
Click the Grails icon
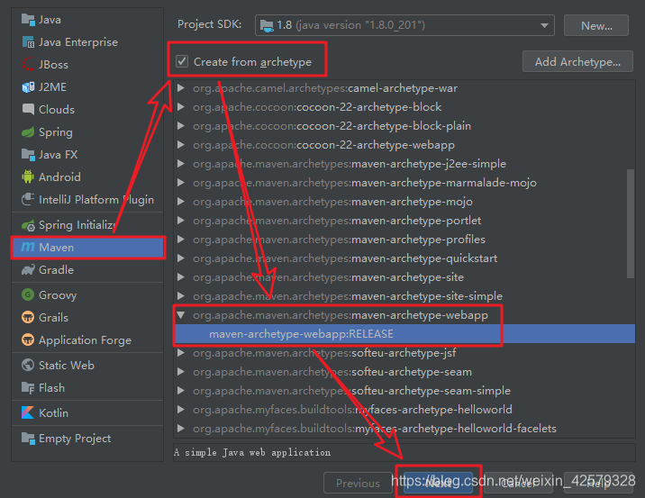(x=28, y=318)
